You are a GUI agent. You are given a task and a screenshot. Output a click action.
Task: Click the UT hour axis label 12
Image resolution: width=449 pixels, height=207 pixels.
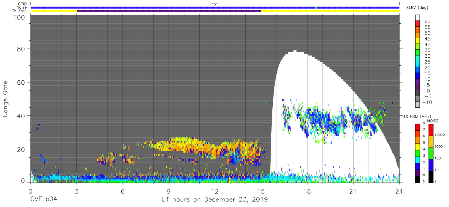(x=215, y=191)
